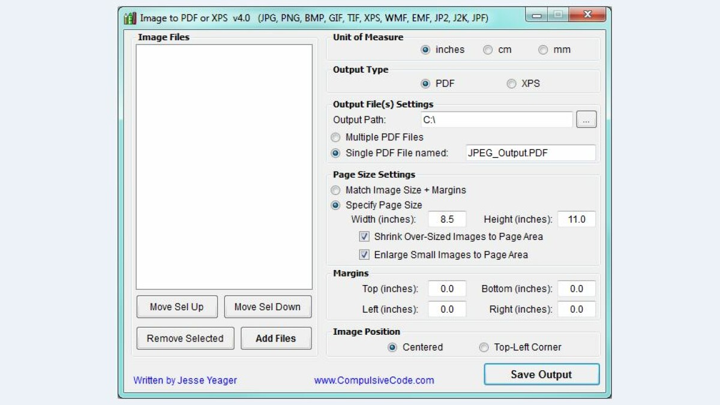Click Remove Selected button
Viewport: 720px width, 405px height.
[x=185, y=338]
